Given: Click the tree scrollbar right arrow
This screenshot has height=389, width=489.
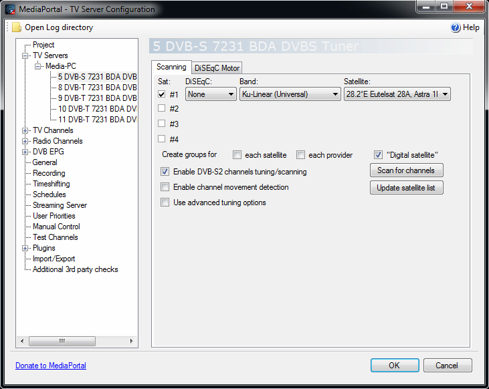Looking at the screenshot, I should point(131,341).
